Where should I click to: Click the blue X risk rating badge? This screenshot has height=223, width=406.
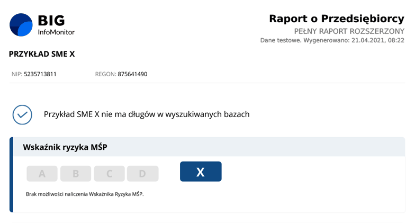pyautogui.click(x=201, y=172)
